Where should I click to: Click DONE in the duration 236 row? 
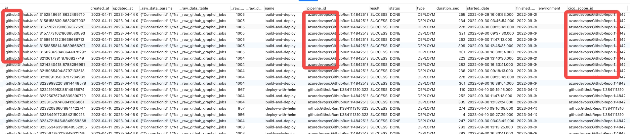(395, 71)
